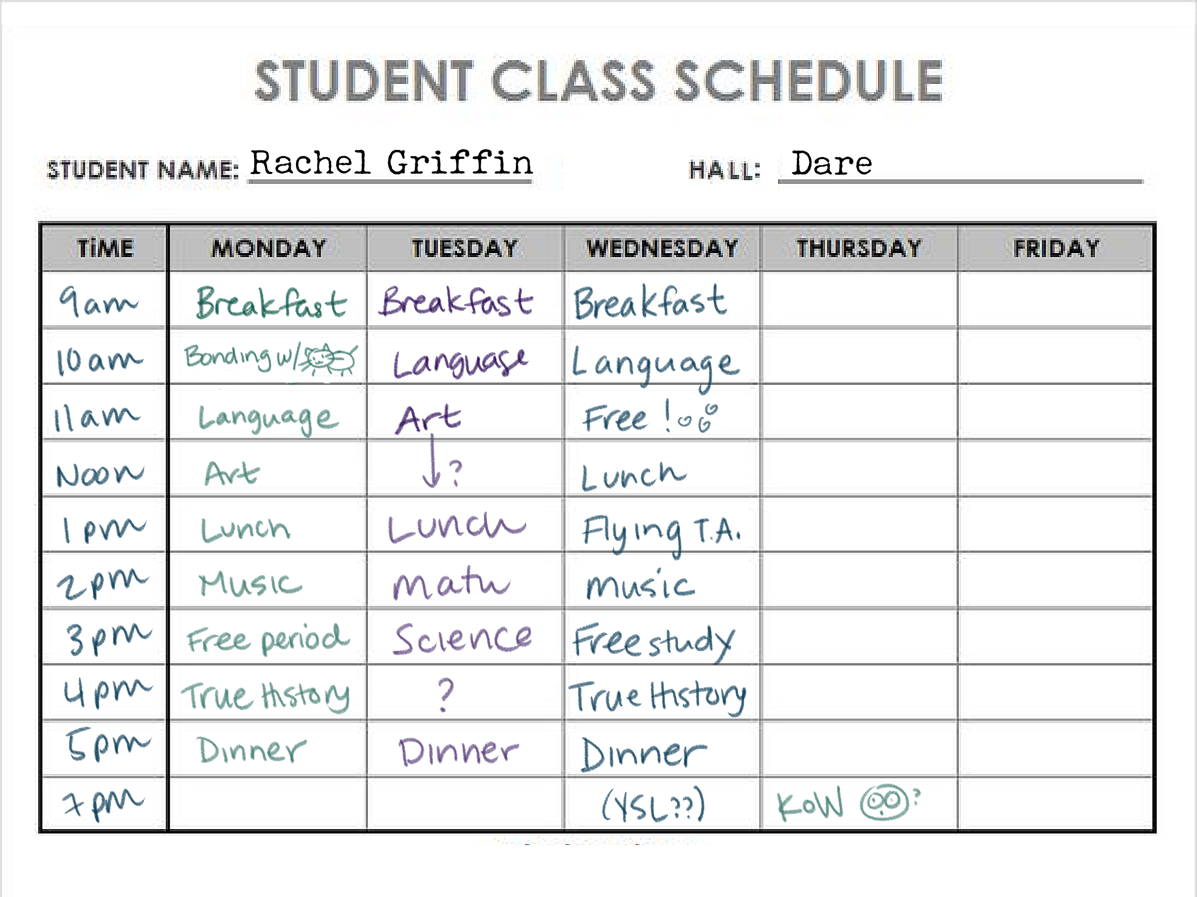Select the MONDAY column header

(x=268, y=248)
